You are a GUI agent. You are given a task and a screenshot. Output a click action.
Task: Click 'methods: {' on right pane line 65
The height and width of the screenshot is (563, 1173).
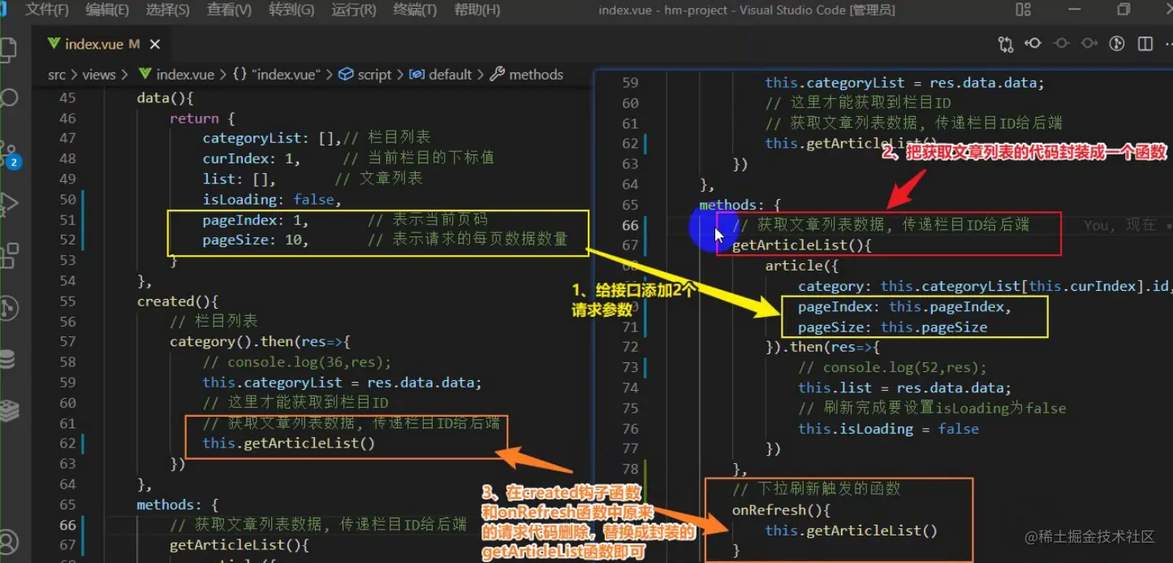(740, 205)
